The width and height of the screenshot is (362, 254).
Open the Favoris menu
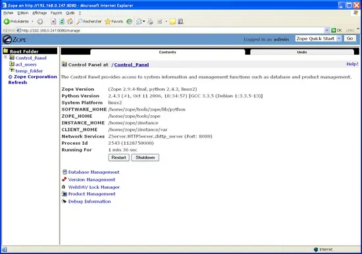point(57,13)
